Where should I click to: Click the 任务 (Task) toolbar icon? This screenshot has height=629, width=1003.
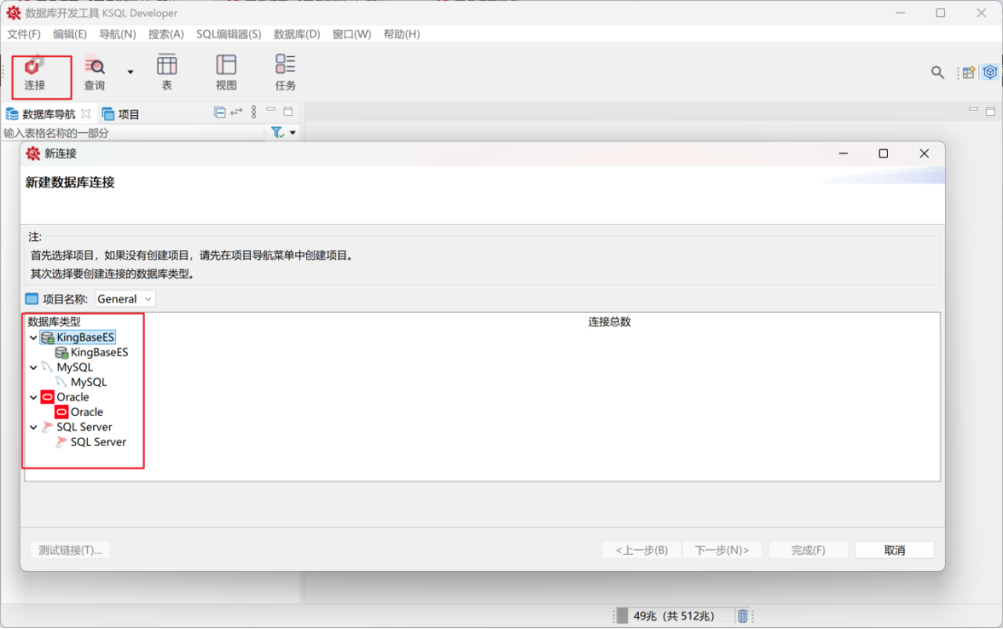(285, 73)
